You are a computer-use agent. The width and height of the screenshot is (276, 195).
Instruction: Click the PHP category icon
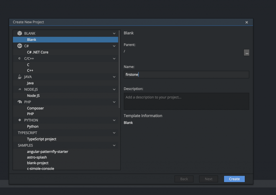tap(20, 102)
